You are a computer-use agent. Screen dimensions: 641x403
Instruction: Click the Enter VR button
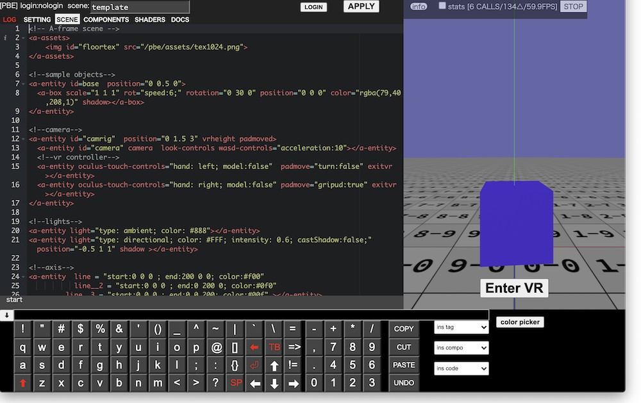click(x=513, y=288)
